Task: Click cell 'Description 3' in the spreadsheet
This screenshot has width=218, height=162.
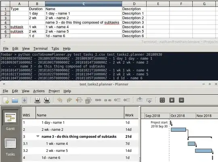Action: [x=134, y=23]
